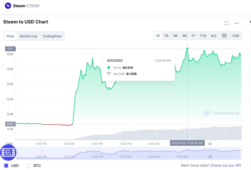The width and height of the screenshot is (251, 170).
Task: Click the right handle of range navigator
Action: (x=240, y=153)
